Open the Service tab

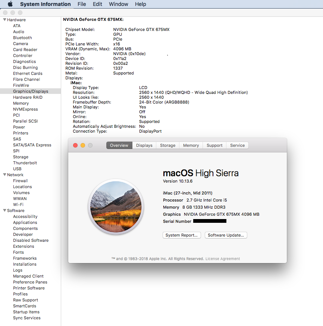pyautogui.click(x=237, y=145)
